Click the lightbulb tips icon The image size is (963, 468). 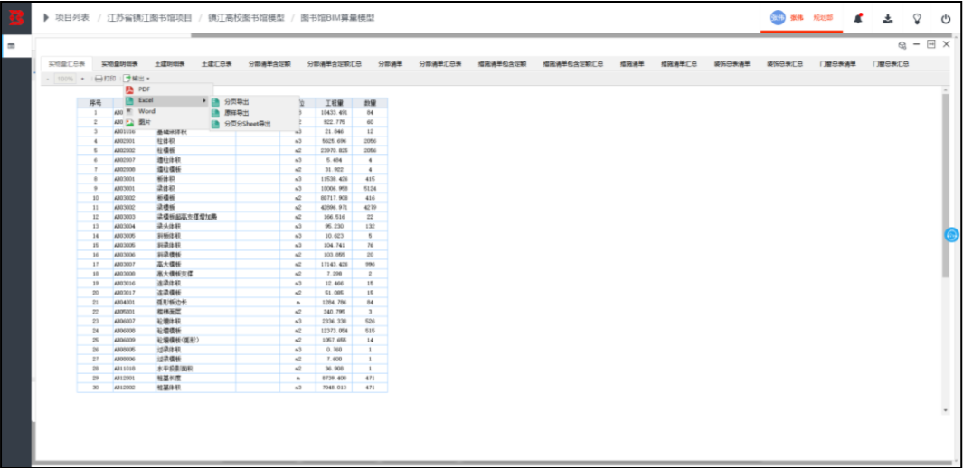917,18
